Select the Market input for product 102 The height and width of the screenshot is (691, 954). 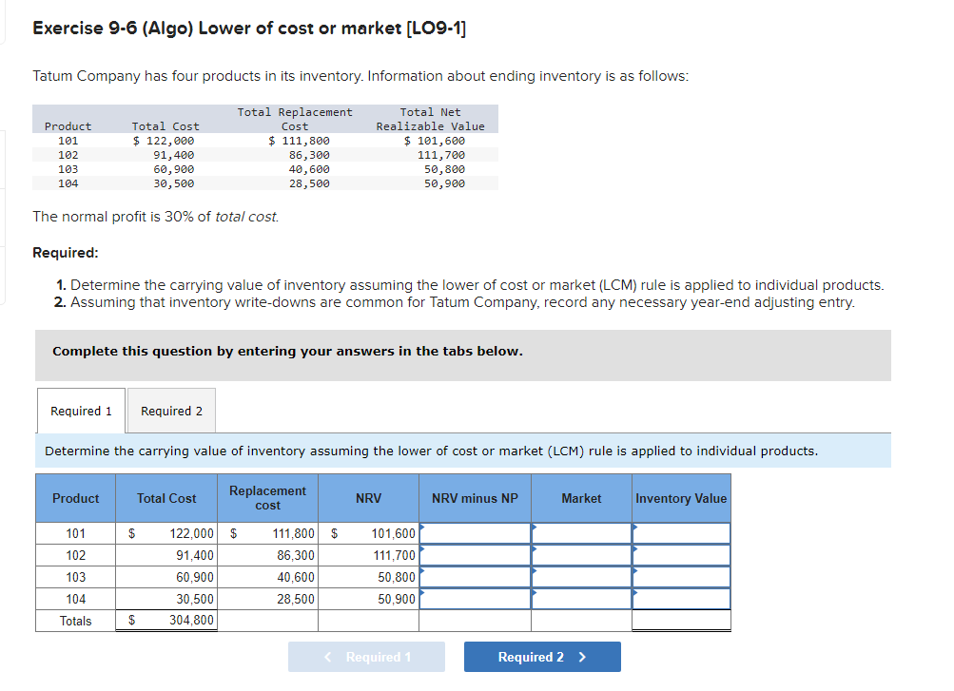580,555
